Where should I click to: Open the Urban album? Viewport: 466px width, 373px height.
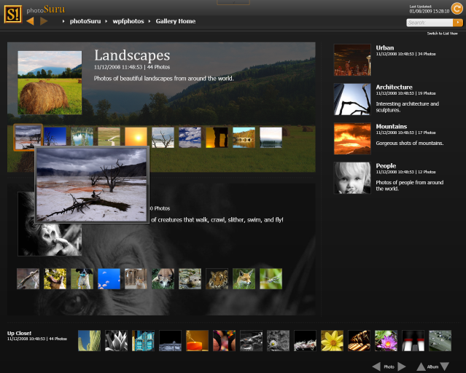(x=384, y=48)
